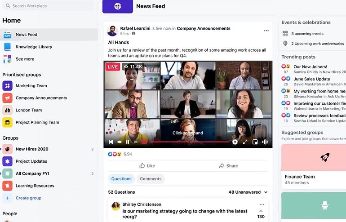The width and height of the screenshot is (346, 222).
Task: Open trending post My working from home
Action: pyautogui.click(x=319, y=91)
